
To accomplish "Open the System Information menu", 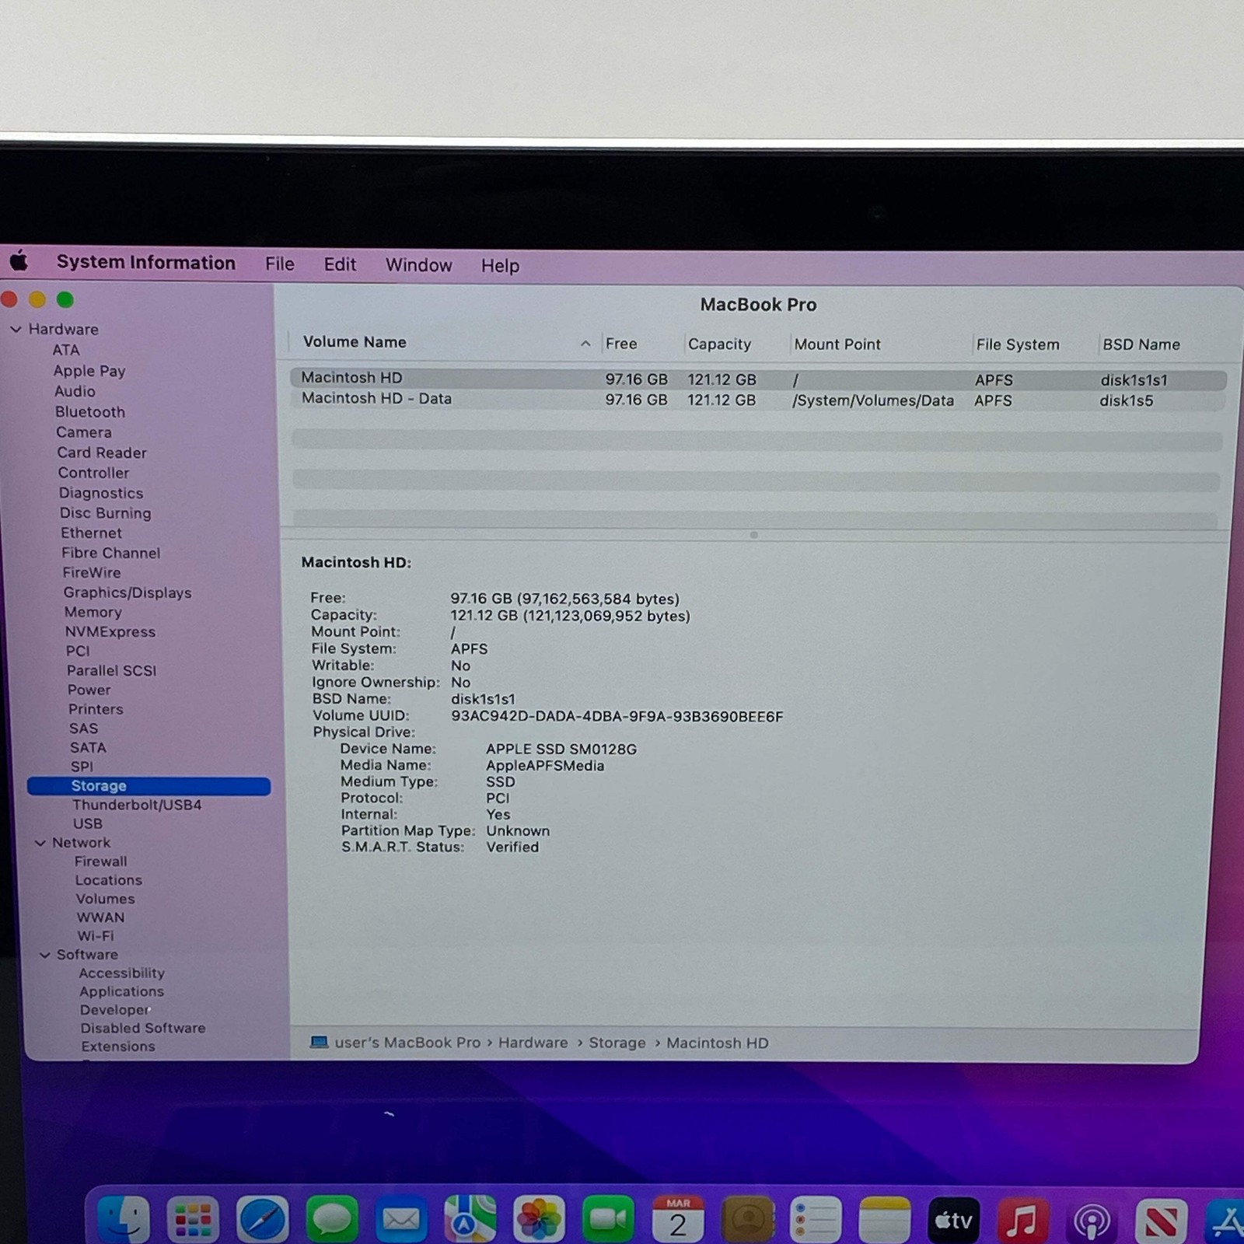I will (x=146, y=263).
